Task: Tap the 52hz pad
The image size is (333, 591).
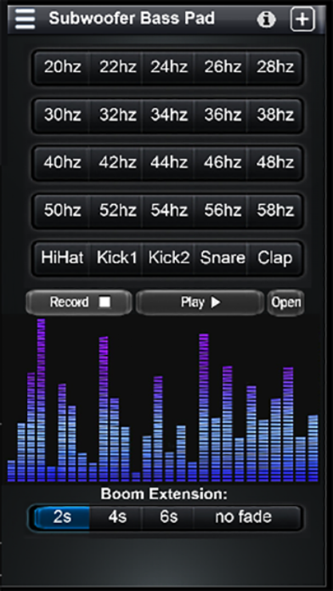Action: pyautogui.click(x=116, y=211)
